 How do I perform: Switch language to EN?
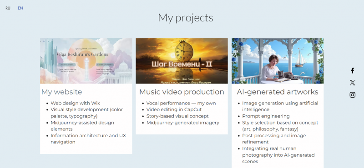(20, 8)
